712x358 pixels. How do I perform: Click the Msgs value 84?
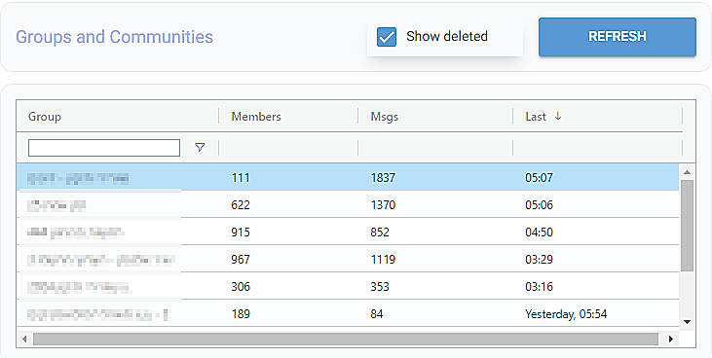tap(376, 313)
